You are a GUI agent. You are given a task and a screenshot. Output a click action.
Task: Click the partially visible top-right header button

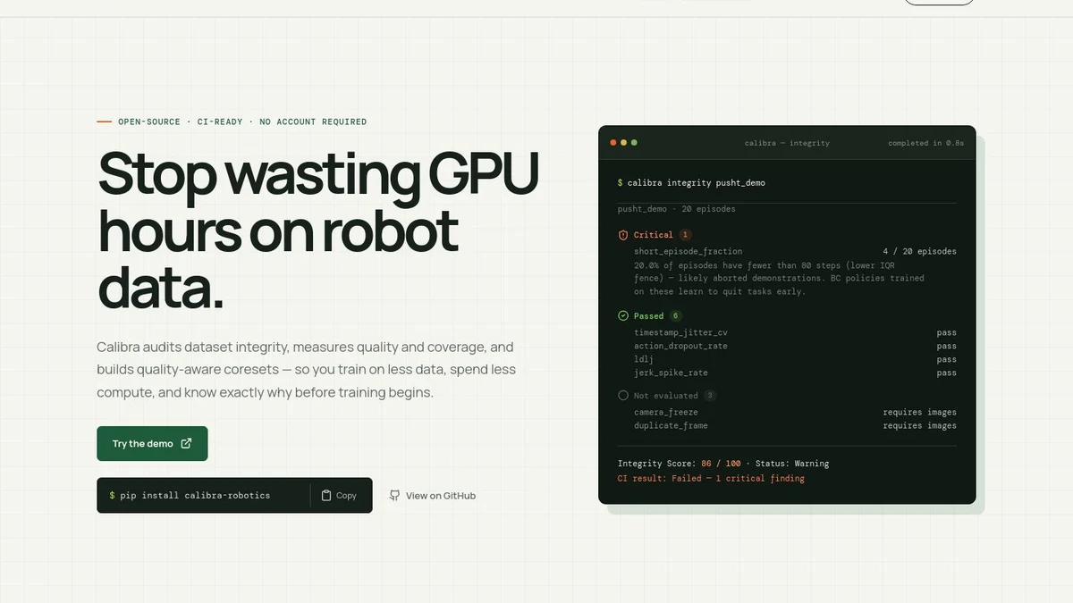(939, 3)
